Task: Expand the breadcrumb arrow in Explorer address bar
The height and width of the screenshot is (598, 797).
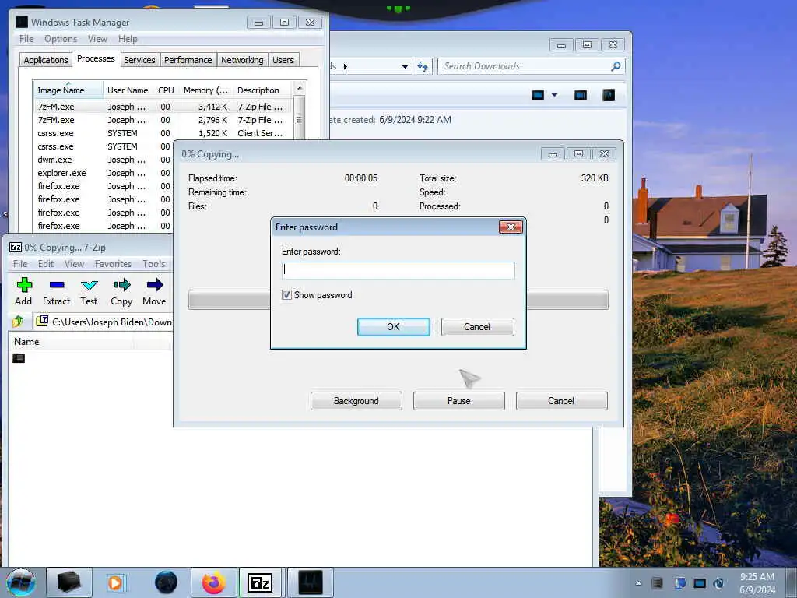Action: point(346,66)
